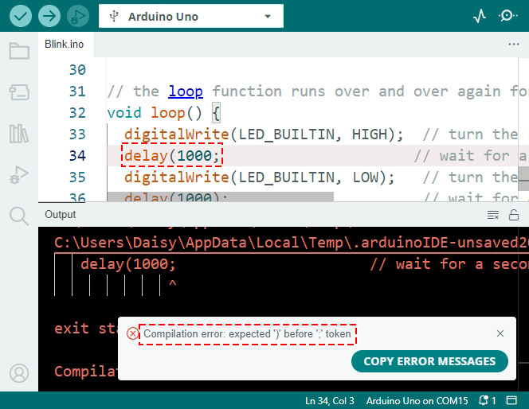Open the Arduino Uno board selector dropdown

click(191, 16)
